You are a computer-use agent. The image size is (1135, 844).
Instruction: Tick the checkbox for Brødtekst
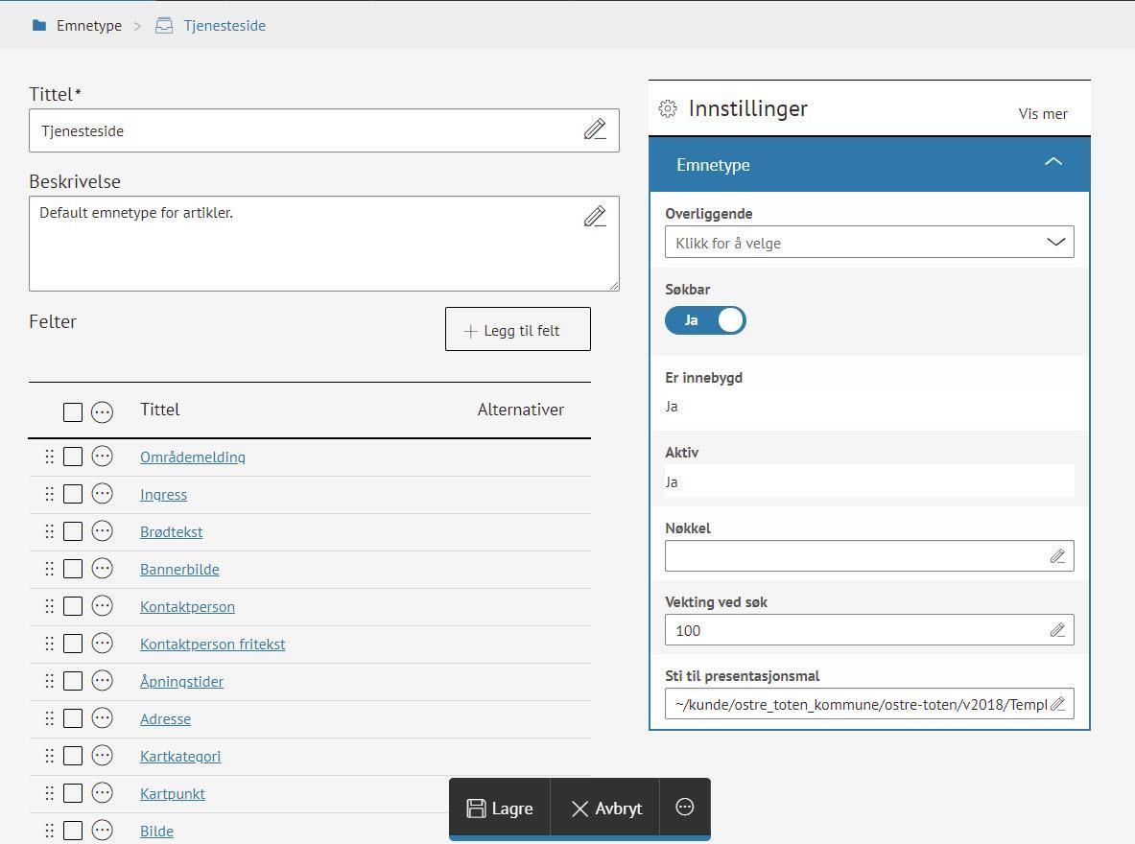click(x=73, y=531)
